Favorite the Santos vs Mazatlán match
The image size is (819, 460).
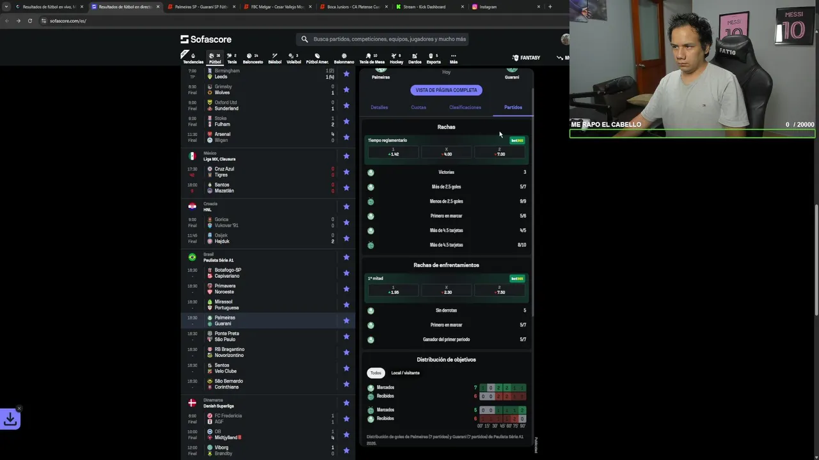(346, 188)
